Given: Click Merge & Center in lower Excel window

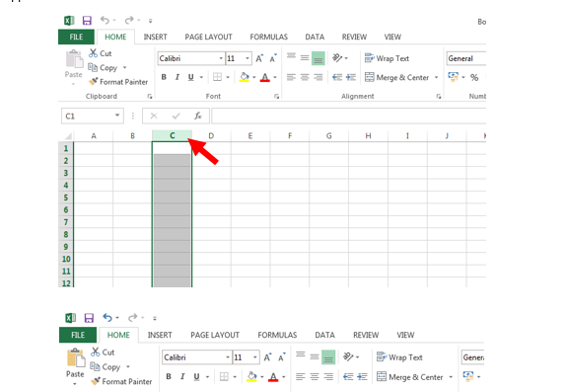Looking at the screenshot, I should (x=409, y=377).
